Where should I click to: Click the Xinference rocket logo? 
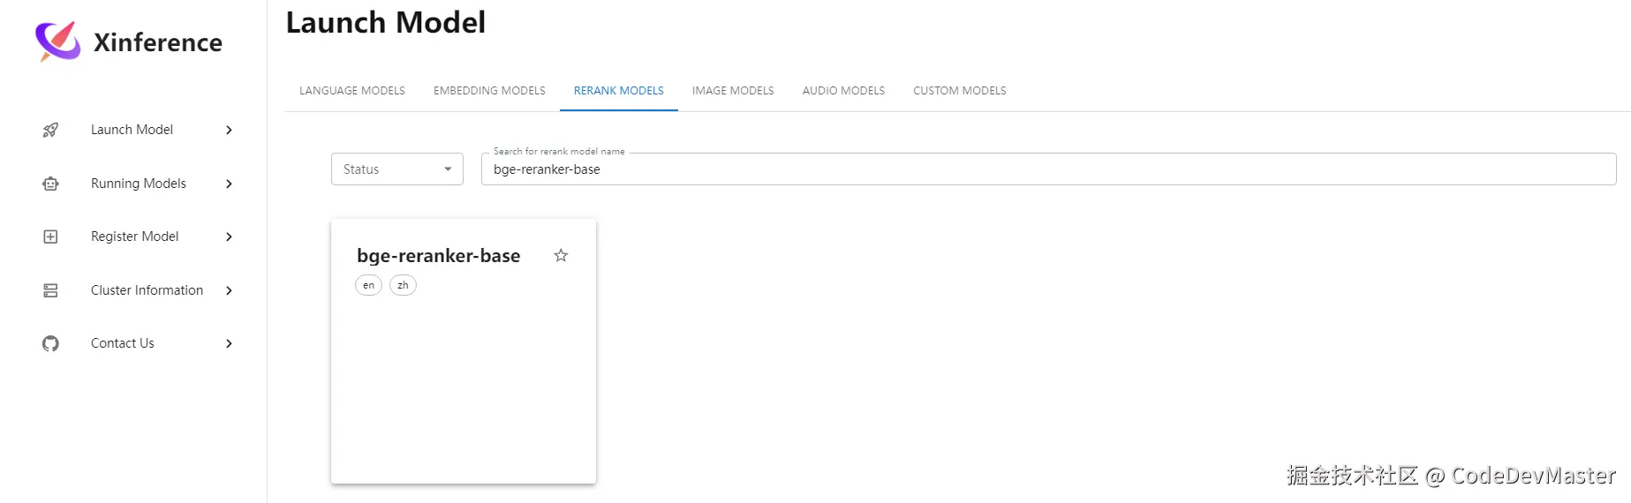(58, 41)
